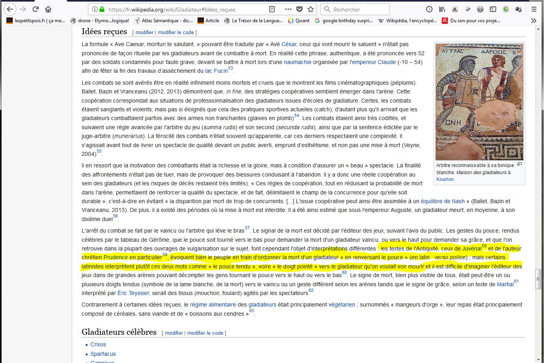Open the Firefox hamburger menu
The image size is (544, 363).
(534, 9)
